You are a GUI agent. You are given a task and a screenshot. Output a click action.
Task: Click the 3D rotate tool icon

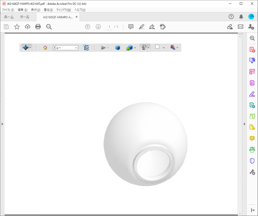pos(25,48)
